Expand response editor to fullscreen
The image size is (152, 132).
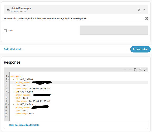[145, 70]
